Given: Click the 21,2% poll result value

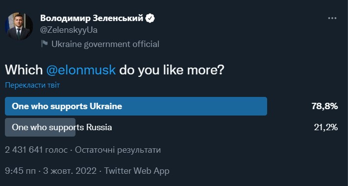Looking at the screenshot, I should click(x=326, y=127).
